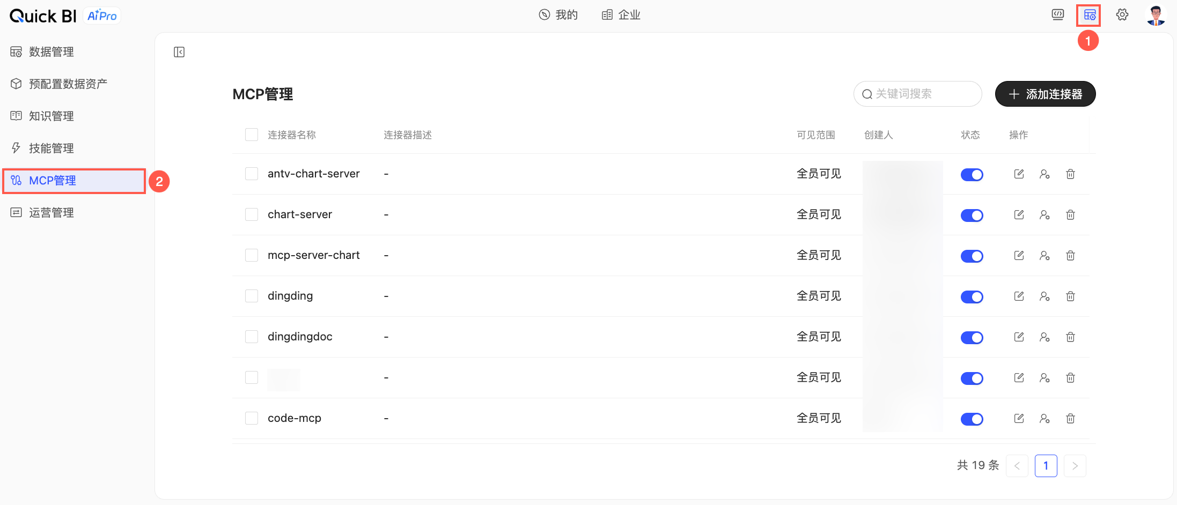Click the 共 19 条 total count

pyautogui.click(x=978, y=465)
